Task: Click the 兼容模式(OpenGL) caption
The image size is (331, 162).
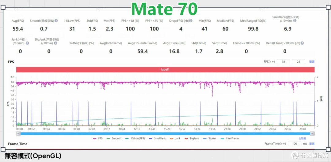Action: (x=33, y=156)
